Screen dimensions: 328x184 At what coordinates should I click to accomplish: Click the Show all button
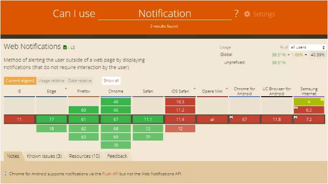(x=111, y=81)
